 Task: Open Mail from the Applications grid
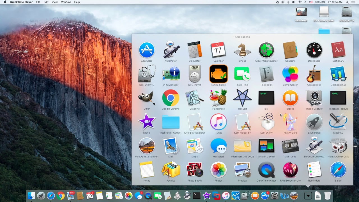[171, 146]
